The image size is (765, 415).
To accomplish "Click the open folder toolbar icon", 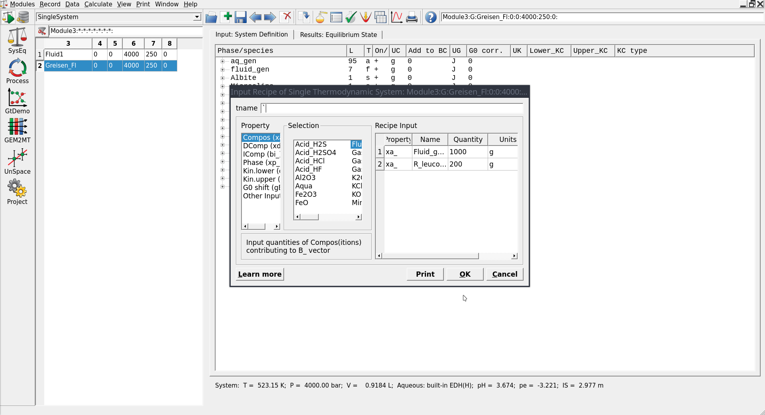I will (x=211, y=17).
